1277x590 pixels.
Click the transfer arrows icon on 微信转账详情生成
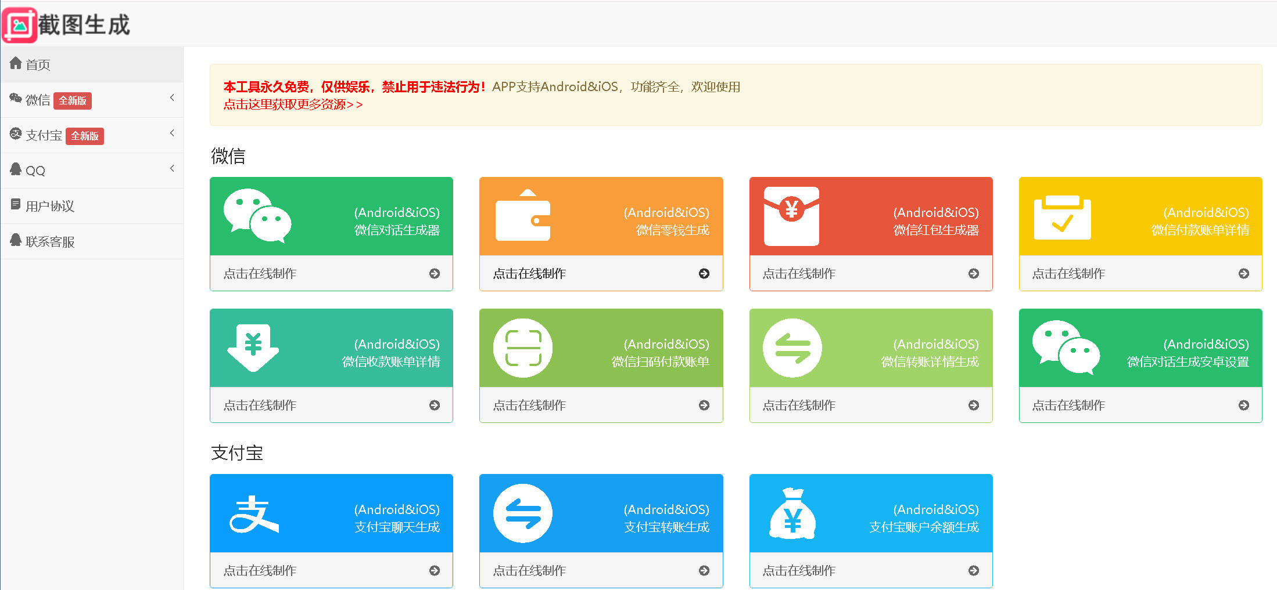[792, 348]
